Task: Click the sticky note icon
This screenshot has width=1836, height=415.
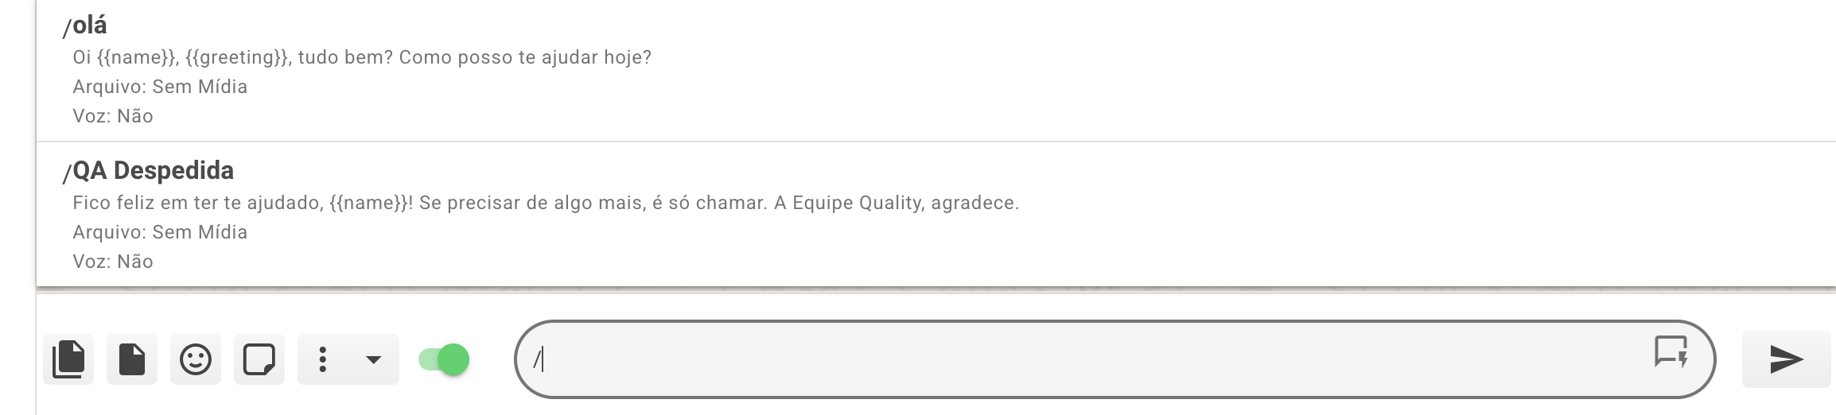Action: [x=259, y=359]
